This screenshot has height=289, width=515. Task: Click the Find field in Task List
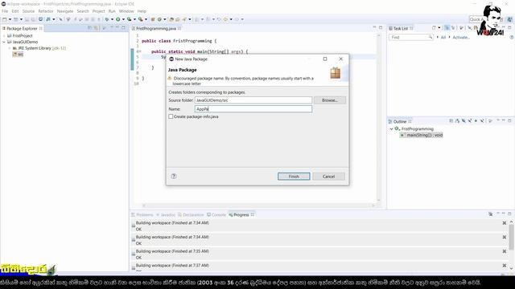coord(410,37)
